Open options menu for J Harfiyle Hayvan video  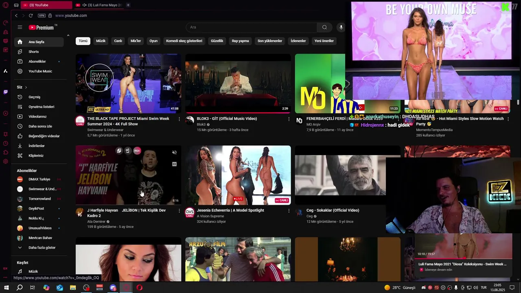(x=179, y=210)
